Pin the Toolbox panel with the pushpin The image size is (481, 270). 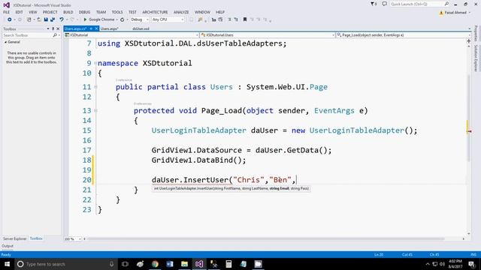(x=53, y=28)
